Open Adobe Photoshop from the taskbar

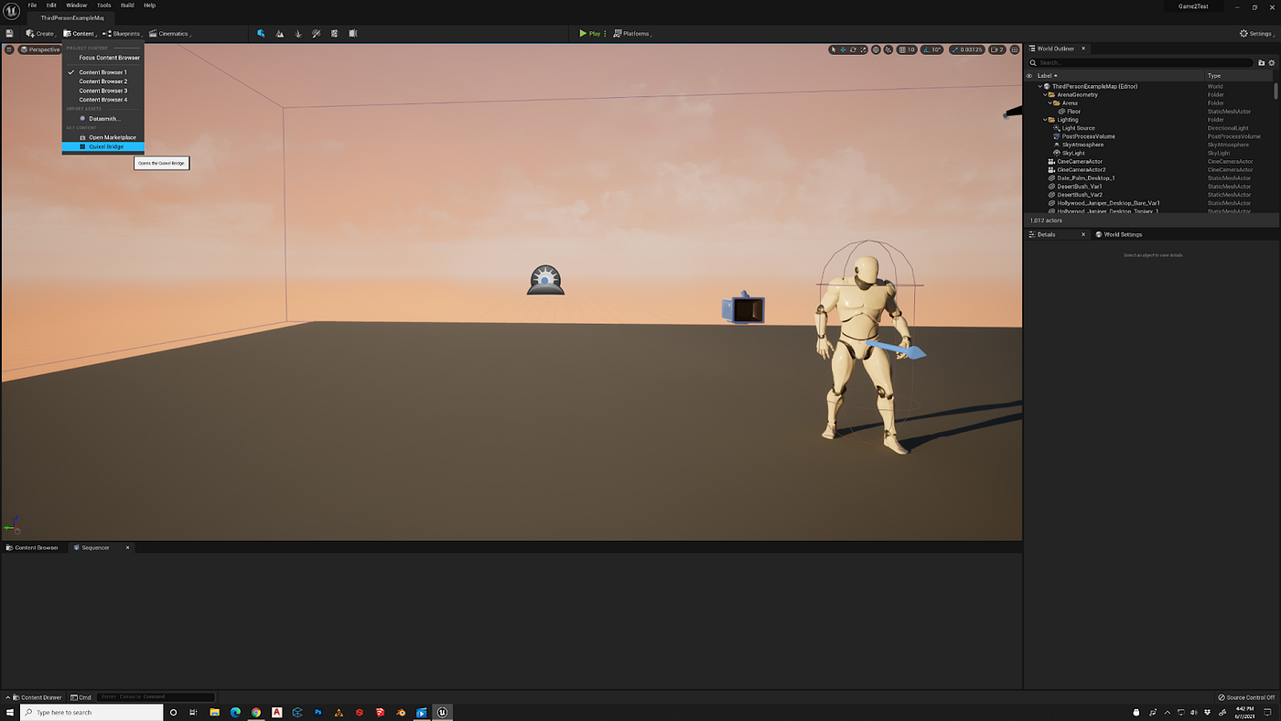coord(318,712)
